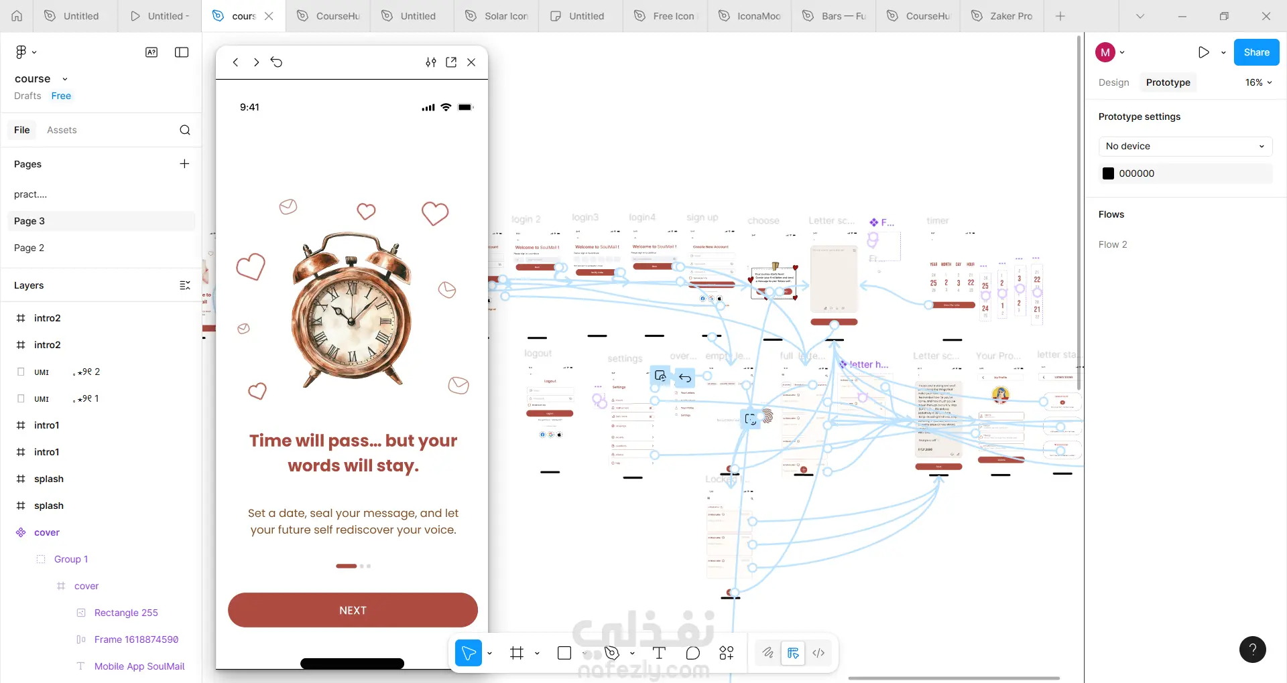1287x683 pixels.
Task: Open the Figma main menu logo
Action: click(21, 52)
